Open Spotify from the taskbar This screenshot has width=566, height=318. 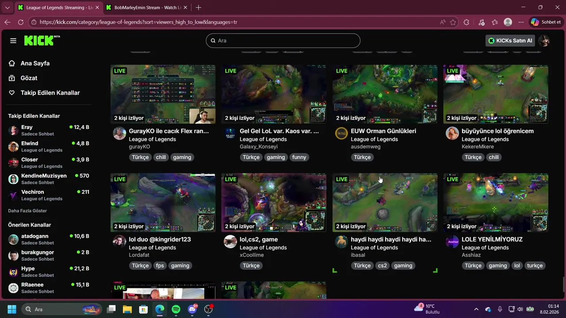click(176, 309)
